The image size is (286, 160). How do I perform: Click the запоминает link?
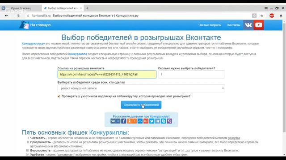[66, 155]
